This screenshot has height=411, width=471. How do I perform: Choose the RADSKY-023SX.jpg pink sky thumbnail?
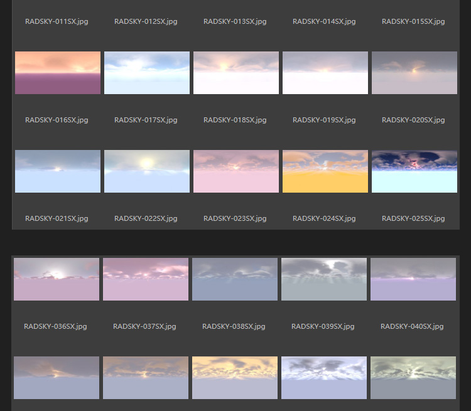(x=236, y=171)
